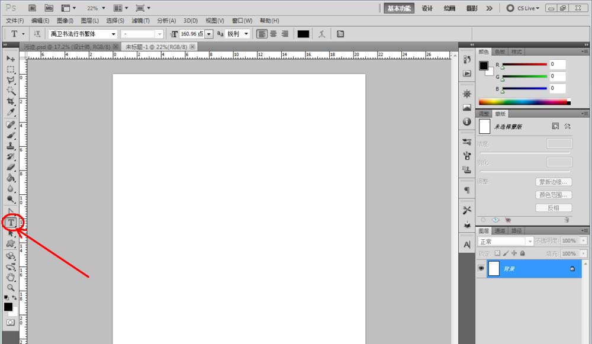Viewport: 592px width, 344px height.
Task: Click the font size input field
Action: click(x=192, y=34)
